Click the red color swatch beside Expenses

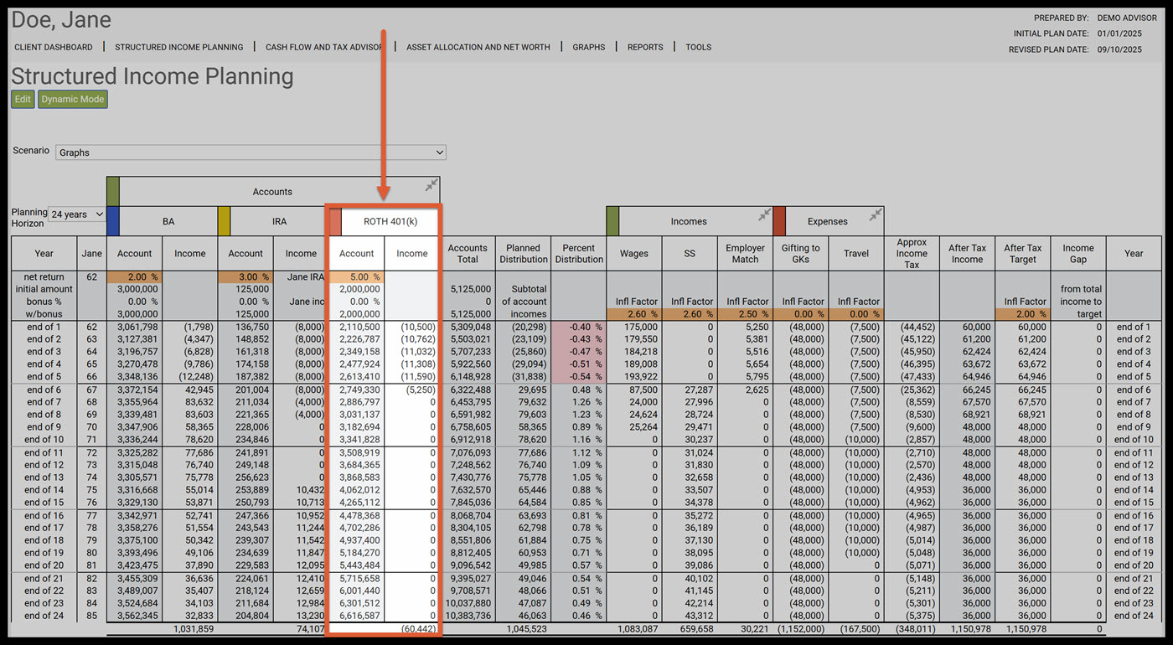(x=778, y=221)
